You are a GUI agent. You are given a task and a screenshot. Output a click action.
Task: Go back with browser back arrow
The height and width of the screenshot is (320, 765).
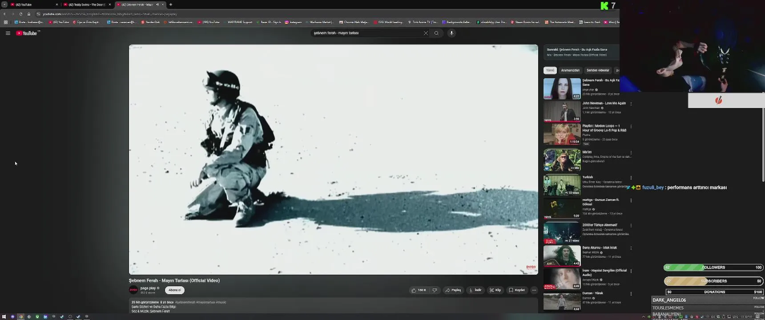[x=4, y=14]
